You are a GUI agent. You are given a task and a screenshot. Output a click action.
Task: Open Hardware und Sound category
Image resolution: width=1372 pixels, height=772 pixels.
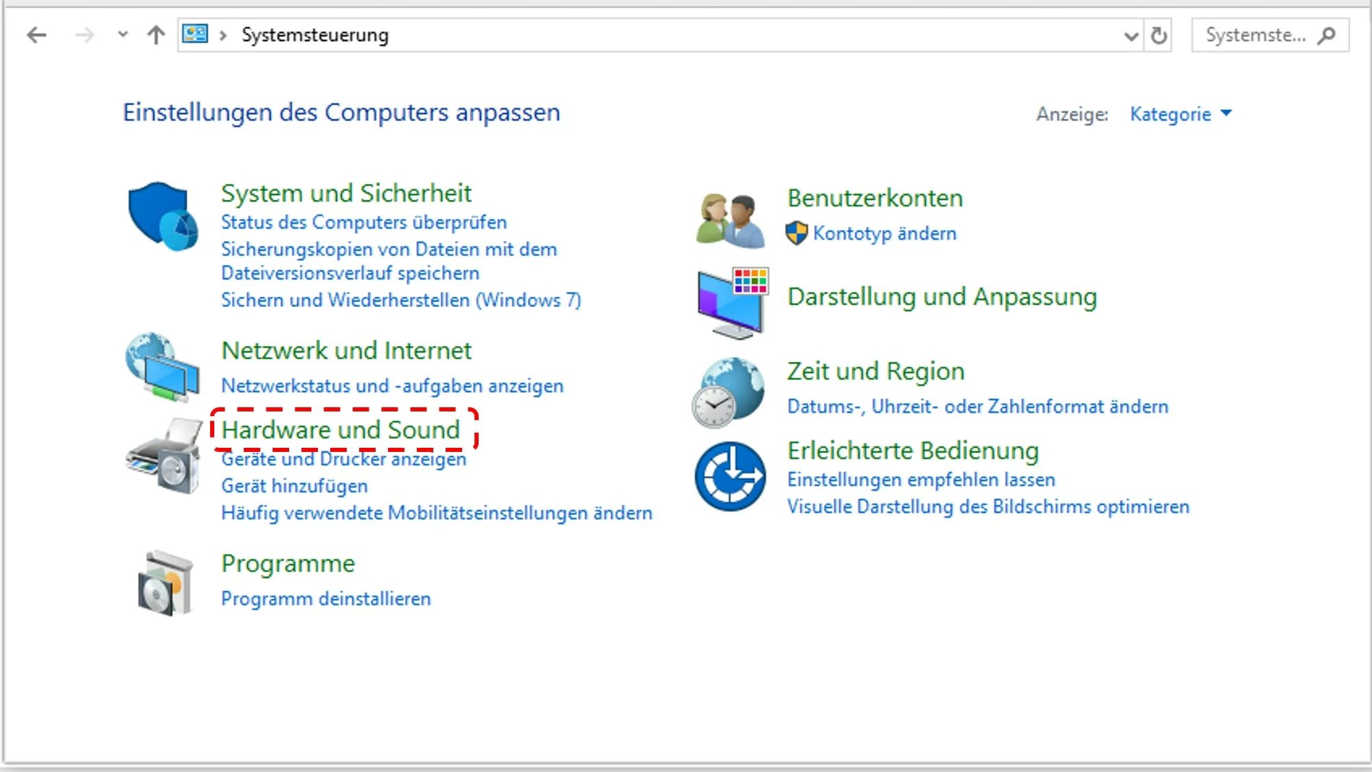click(x=341, y=430)
